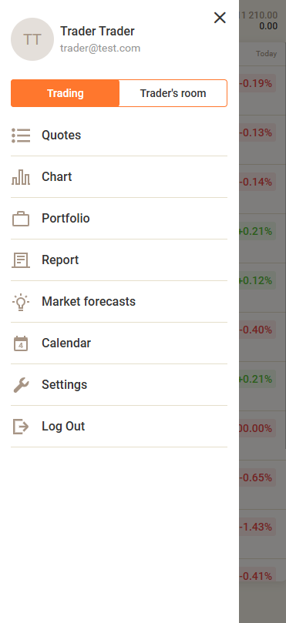Click the TT profile avatar
The image size is (286, 623).
point(32,39)
